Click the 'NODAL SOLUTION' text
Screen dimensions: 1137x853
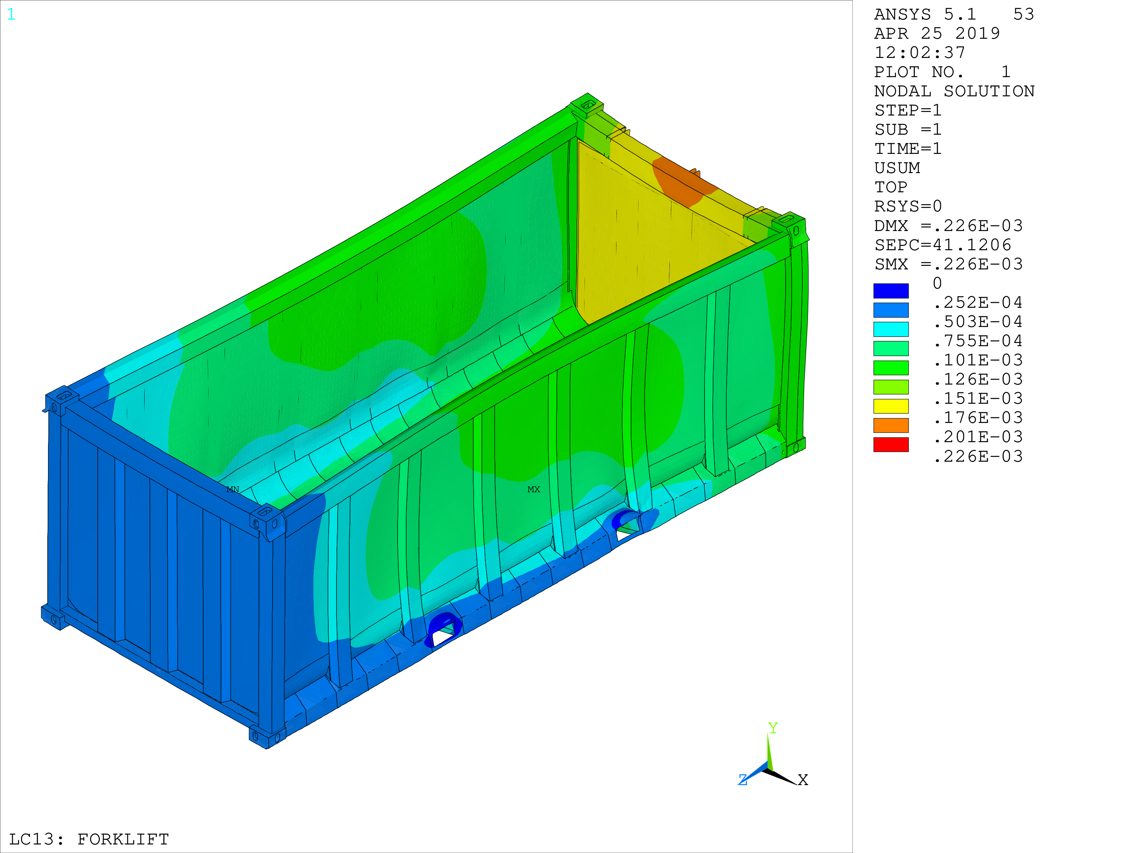[x=954, y=91]
